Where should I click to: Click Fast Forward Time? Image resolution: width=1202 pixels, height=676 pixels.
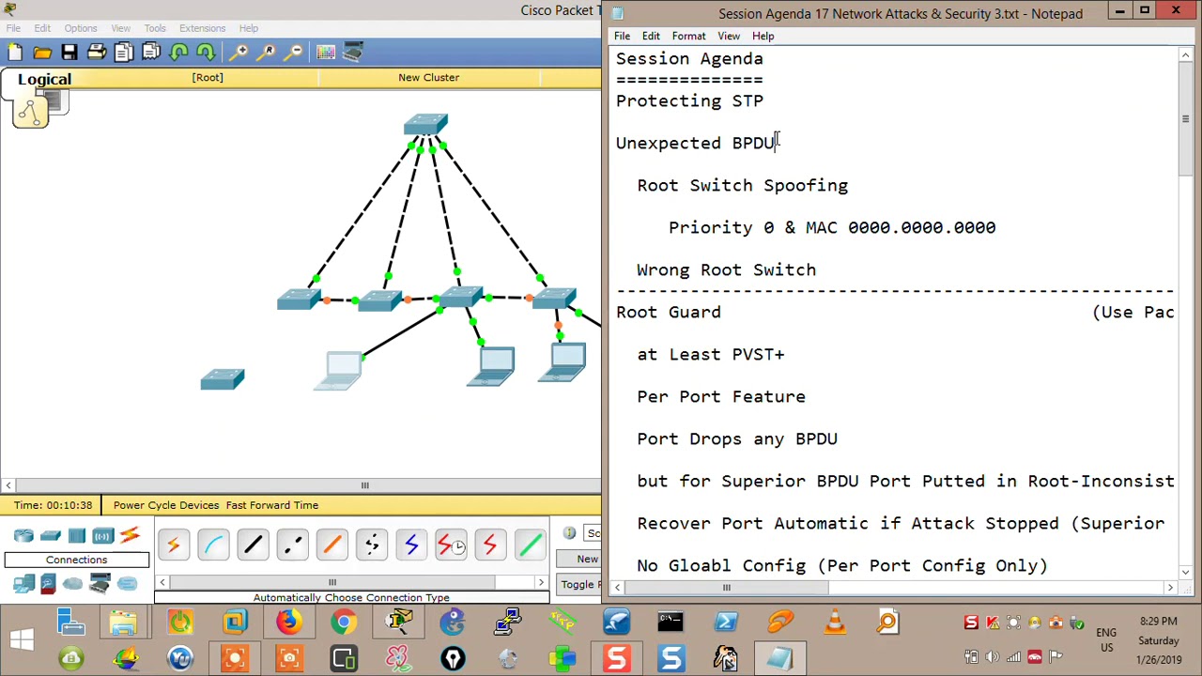pos(271,505)
